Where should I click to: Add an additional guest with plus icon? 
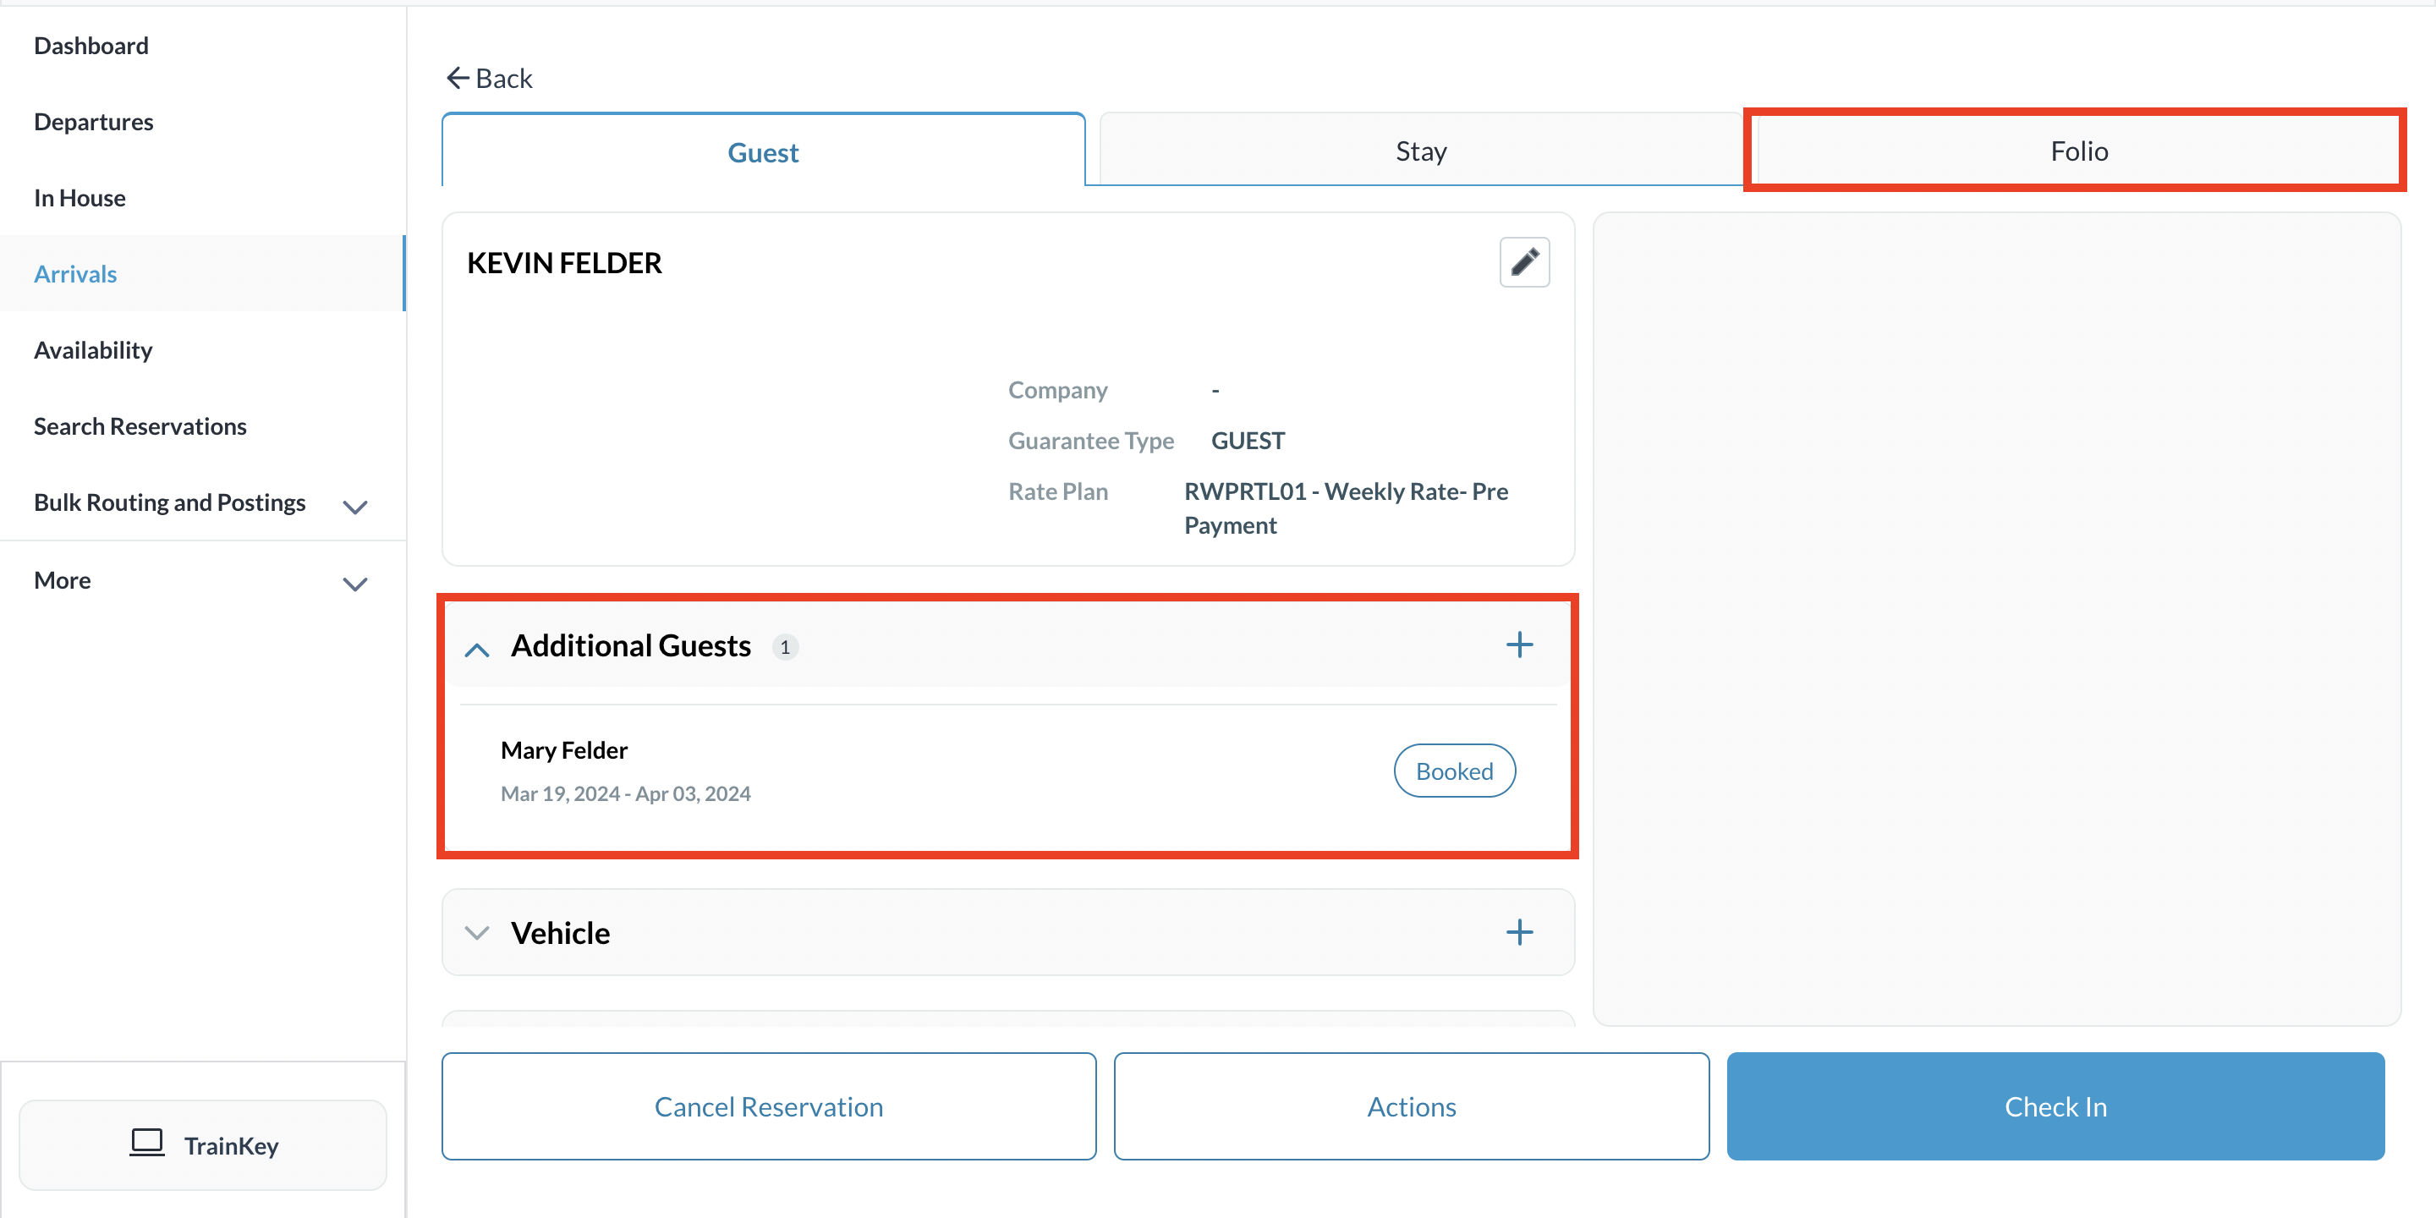pyautogui.click(x=1519, y=645)
